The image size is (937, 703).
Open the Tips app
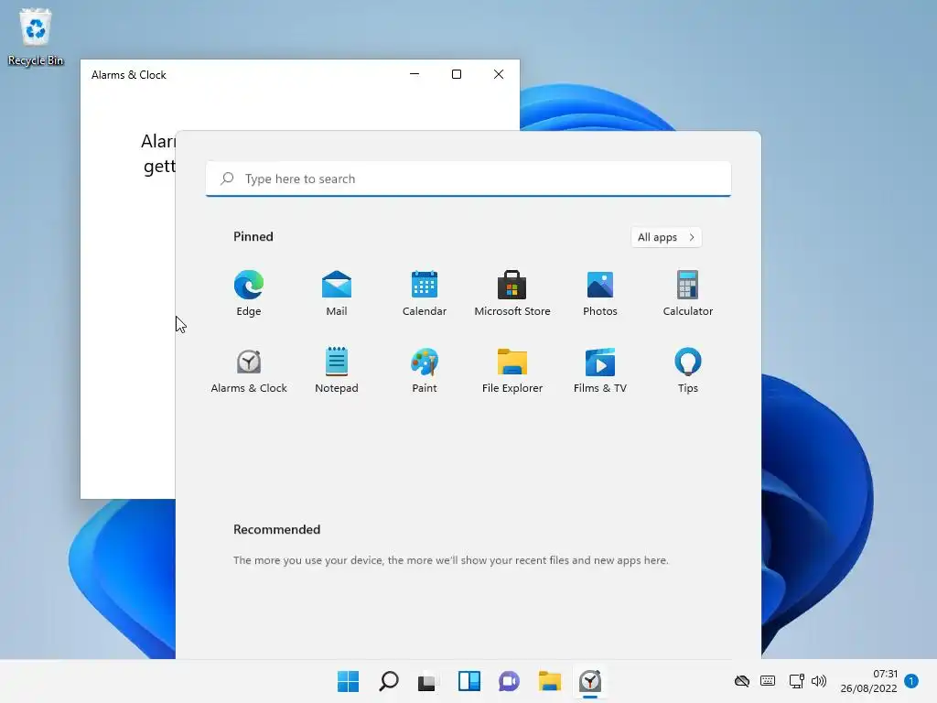(x=688, y=370)
